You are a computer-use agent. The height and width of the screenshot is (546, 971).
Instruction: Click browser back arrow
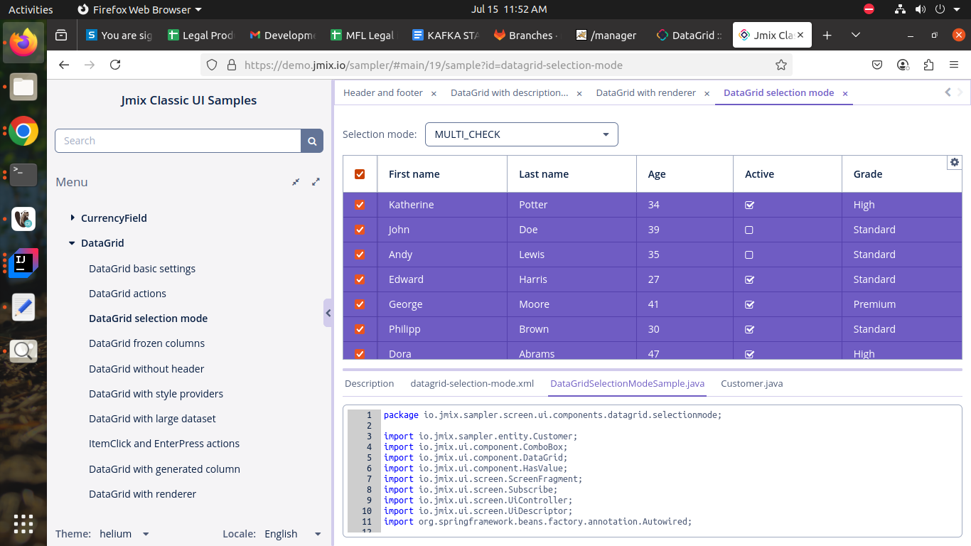click(x=64, y=65)
